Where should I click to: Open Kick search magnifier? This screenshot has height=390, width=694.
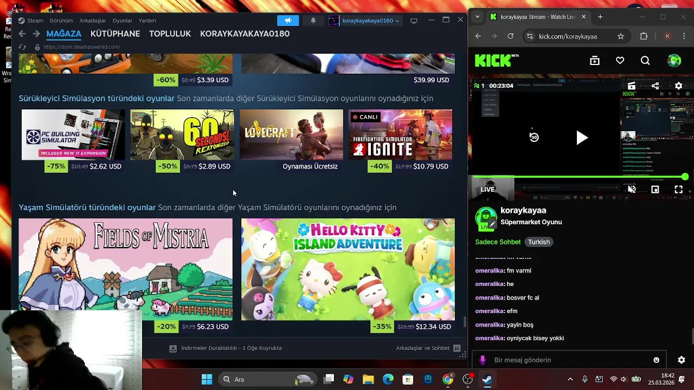point(645,61)
